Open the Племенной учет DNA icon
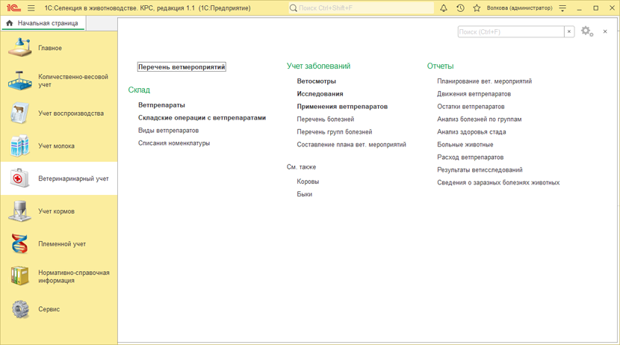Screen dimensions: 620x345 point(19,244)
